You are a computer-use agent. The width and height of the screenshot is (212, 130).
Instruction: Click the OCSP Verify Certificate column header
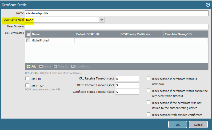141,34
